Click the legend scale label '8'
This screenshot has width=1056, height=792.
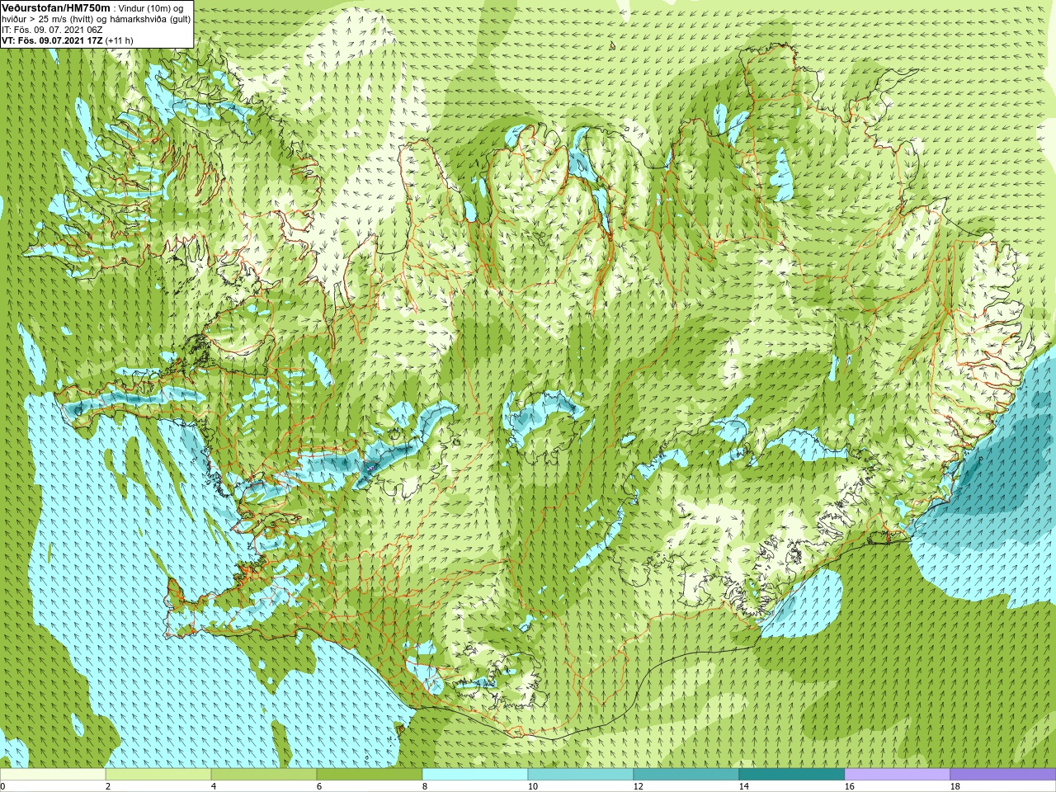[x=425, y=786]
